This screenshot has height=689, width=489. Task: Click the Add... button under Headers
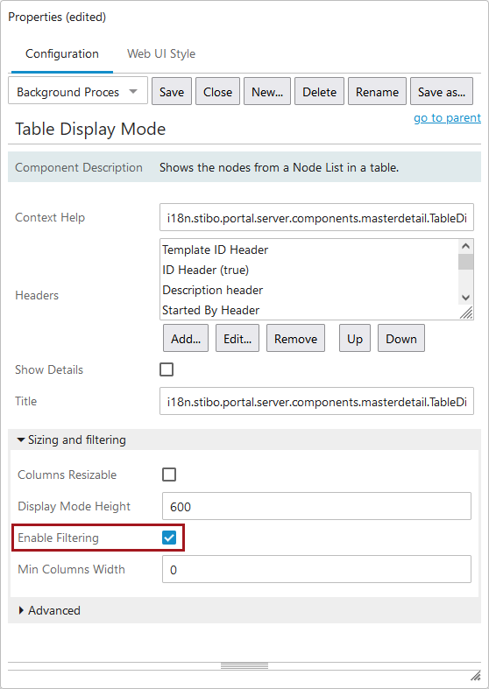pos(186,339)
